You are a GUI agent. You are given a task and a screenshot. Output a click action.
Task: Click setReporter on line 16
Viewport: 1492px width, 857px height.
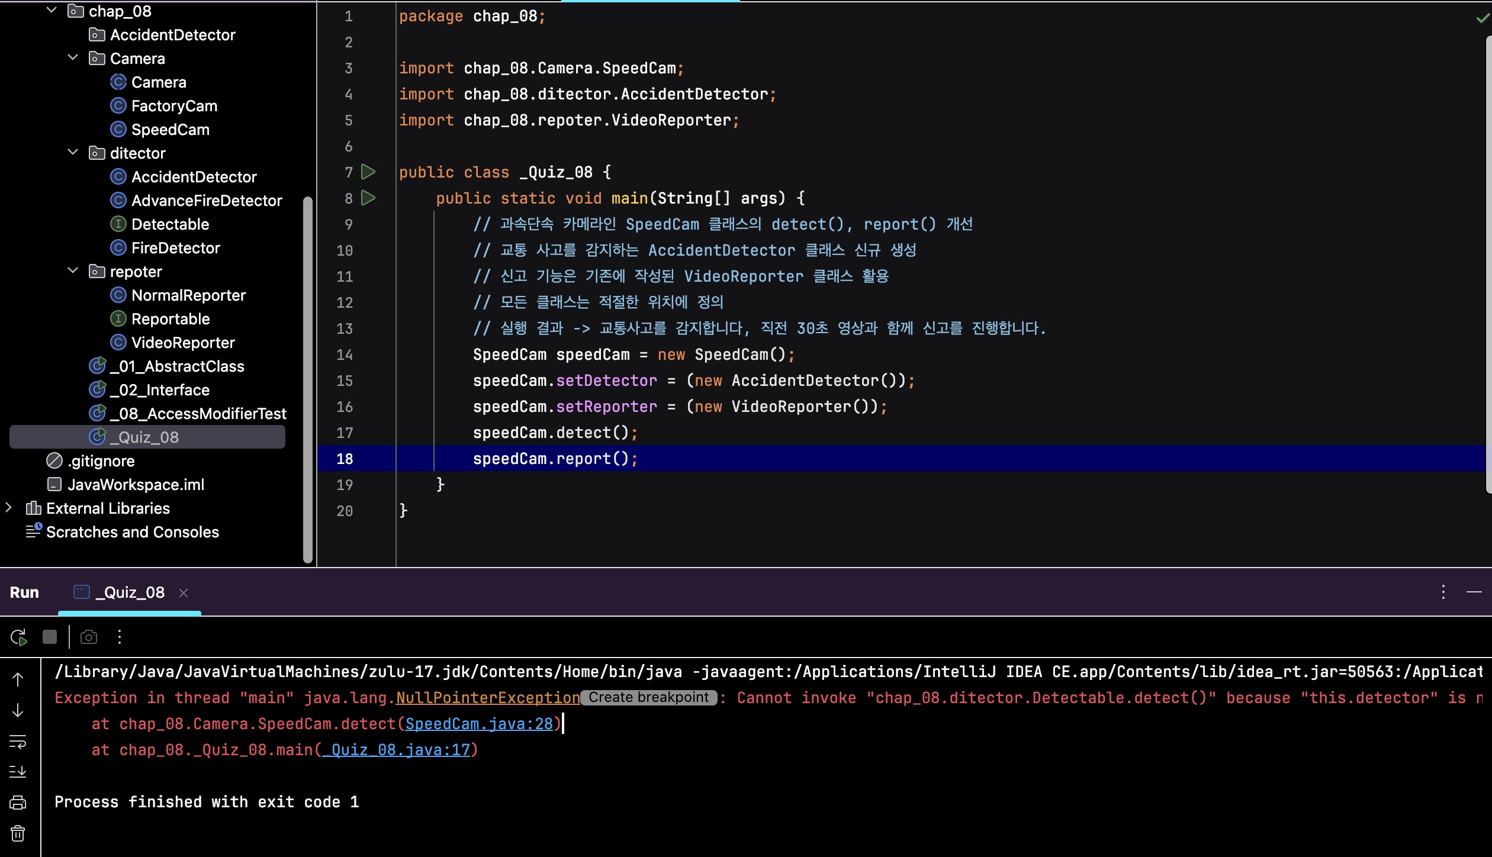[606, 407]
